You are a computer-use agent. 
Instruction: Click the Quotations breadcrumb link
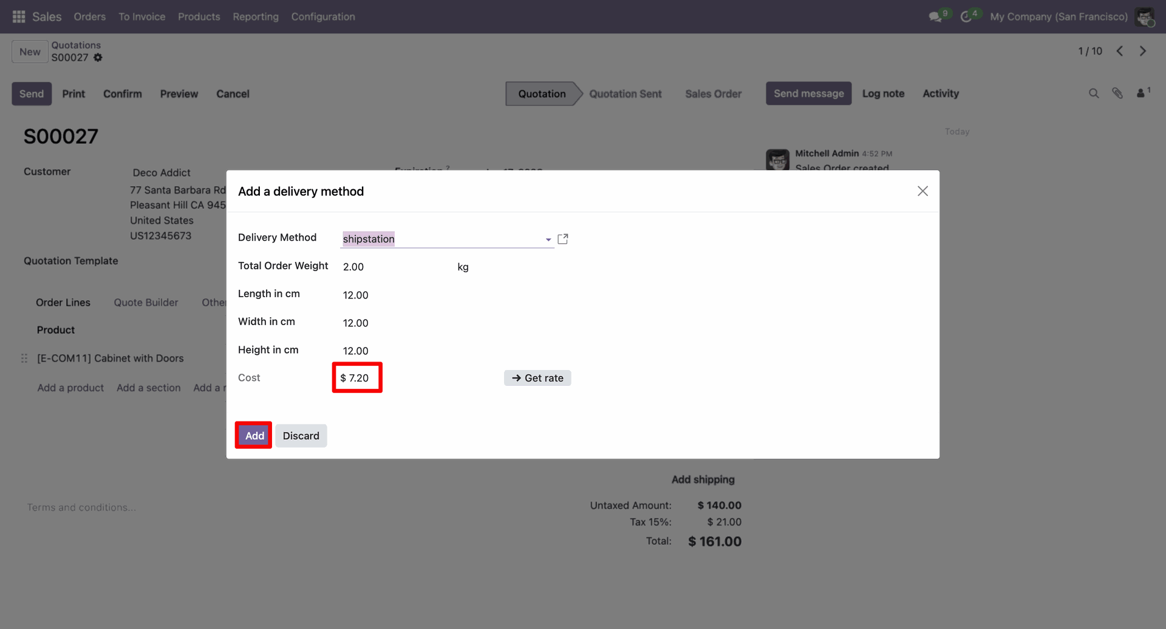point(76,45)
